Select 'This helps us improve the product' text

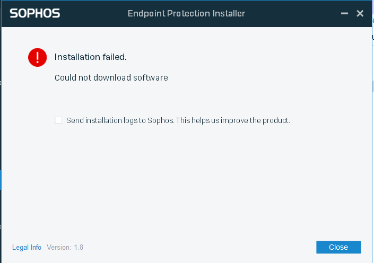[x=233, y=120]
